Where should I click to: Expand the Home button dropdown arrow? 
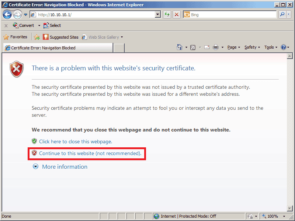click(x=186, y=48)
